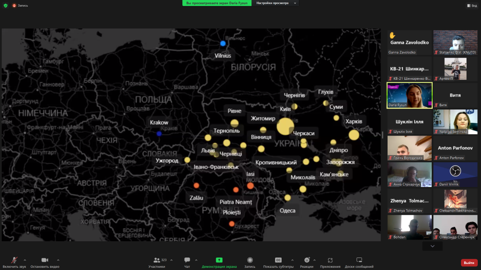
Task: Leave the meeting with Выйти button
Action: (469, 263)
